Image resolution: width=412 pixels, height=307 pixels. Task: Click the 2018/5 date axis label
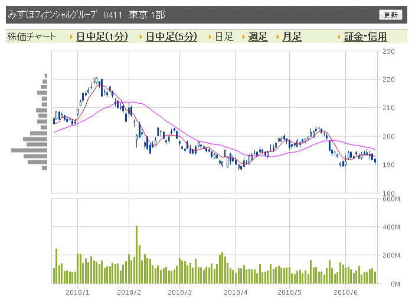289,292
